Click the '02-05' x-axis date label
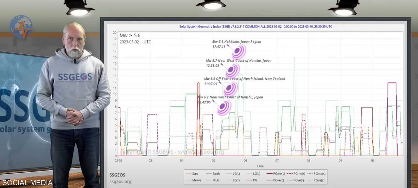This screenshot has height=188, width=418. [x=118, y=161]
